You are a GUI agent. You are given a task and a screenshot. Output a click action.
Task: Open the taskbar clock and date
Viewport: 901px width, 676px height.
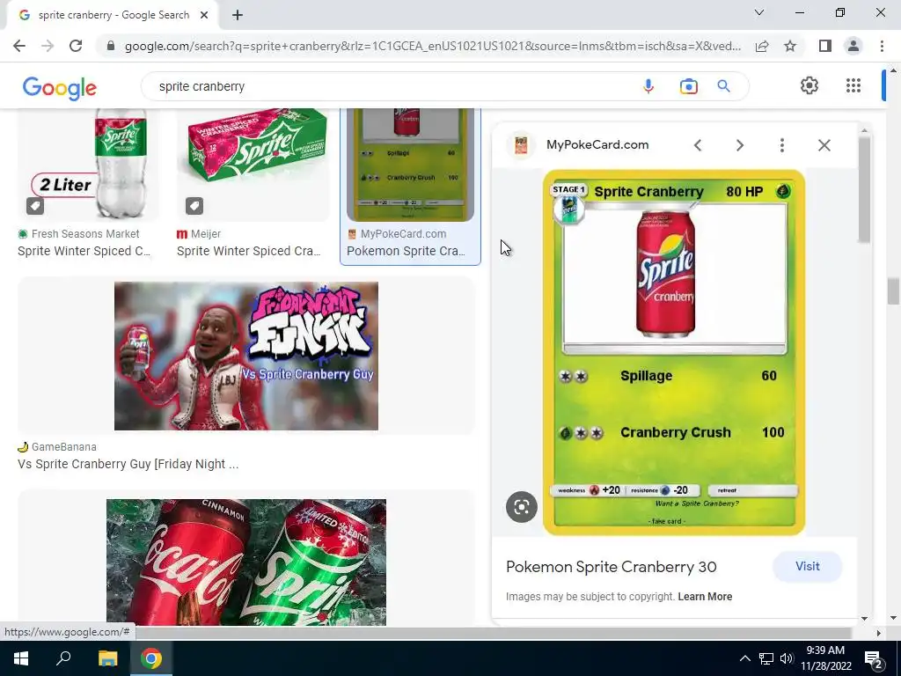pyautogui.click(x=825, y=658)
